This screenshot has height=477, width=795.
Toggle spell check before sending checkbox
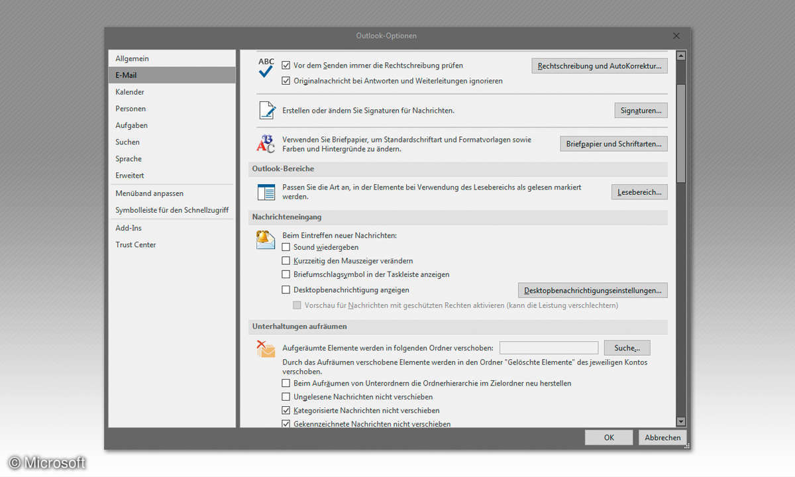[286, 66]
